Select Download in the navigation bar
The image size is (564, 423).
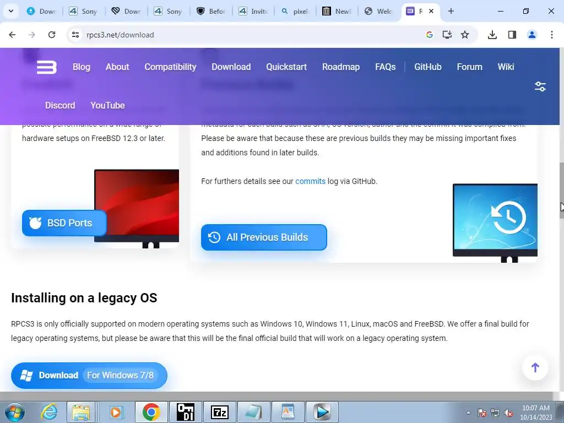[x=231, y=67]
